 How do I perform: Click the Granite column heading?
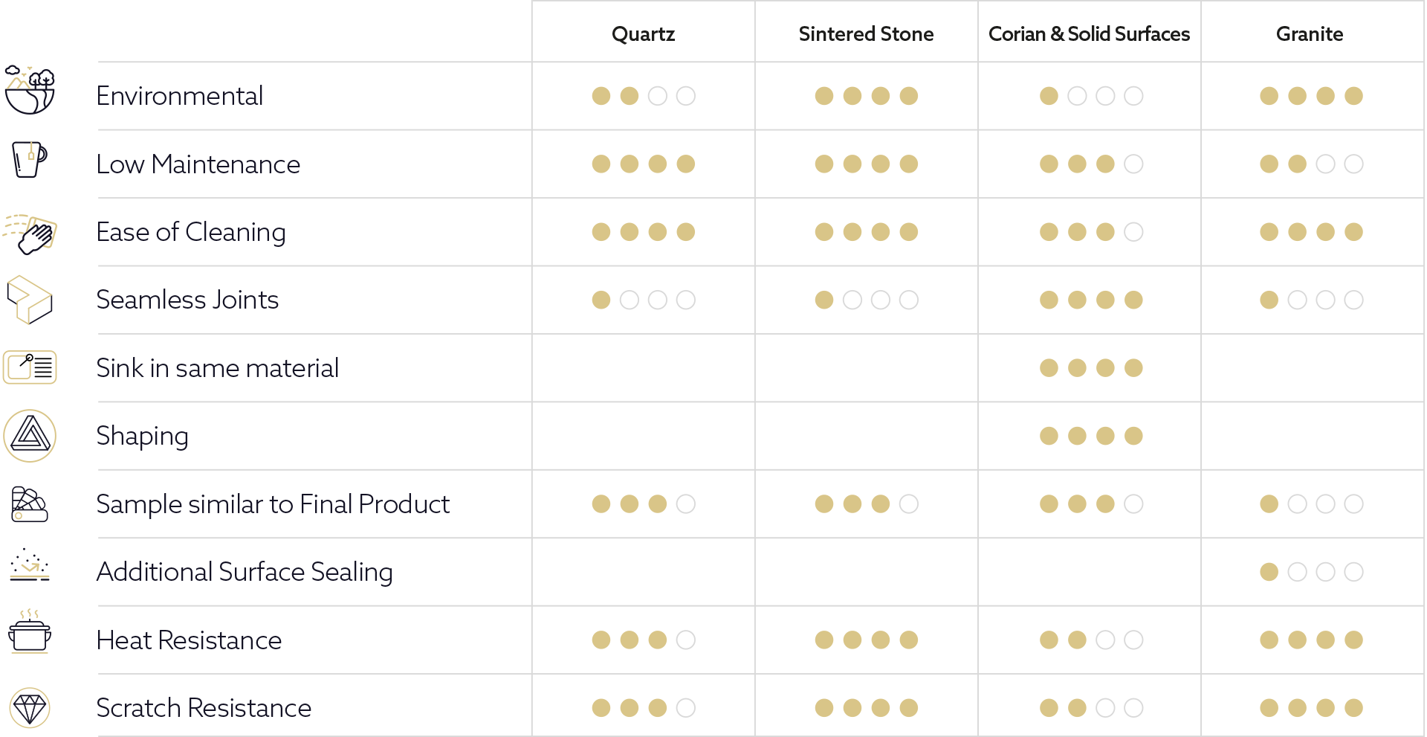click(1310, 34)
